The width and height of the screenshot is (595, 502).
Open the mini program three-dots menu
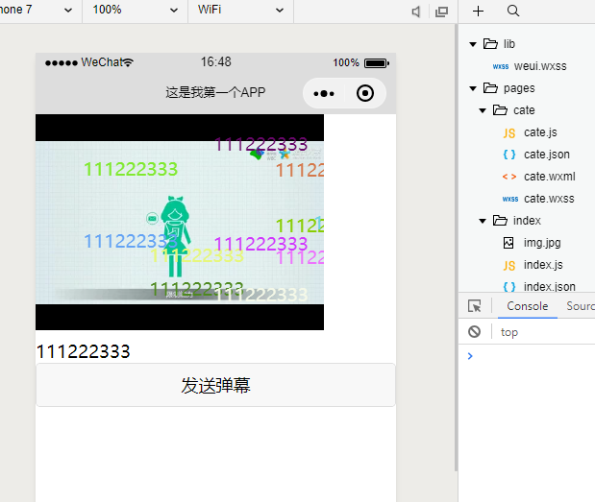(x=324, y=93)
